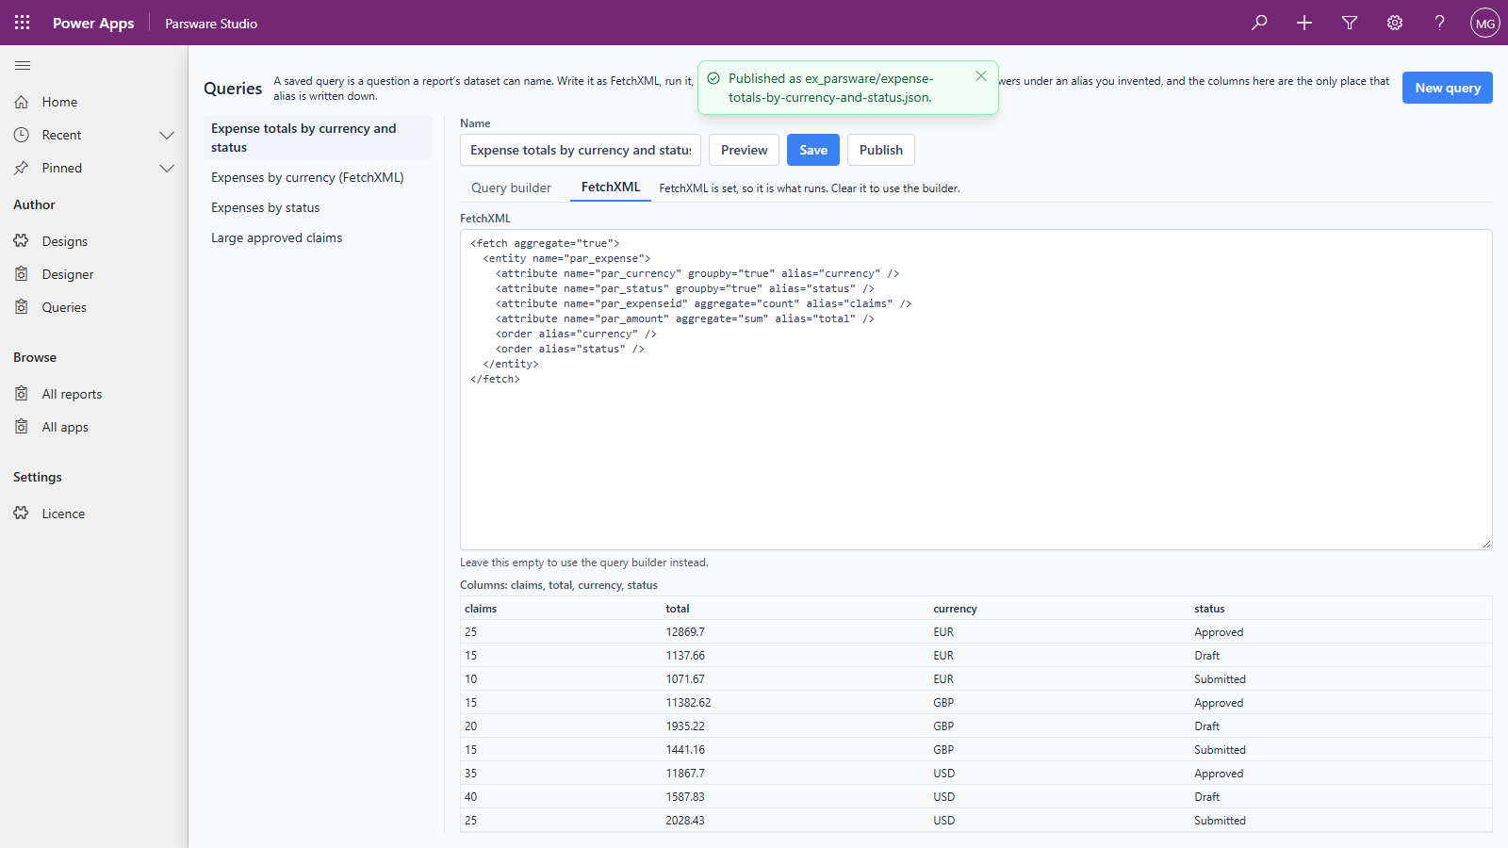The width and height of the screenshot is (1508, 848).
Task: Select Expenses by status query
Action: point(318,207)
